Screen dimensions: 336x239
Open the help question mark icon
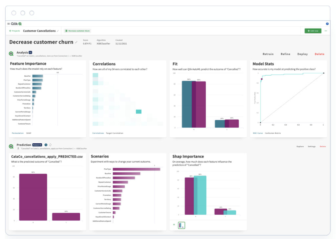(x=327, y=23)
